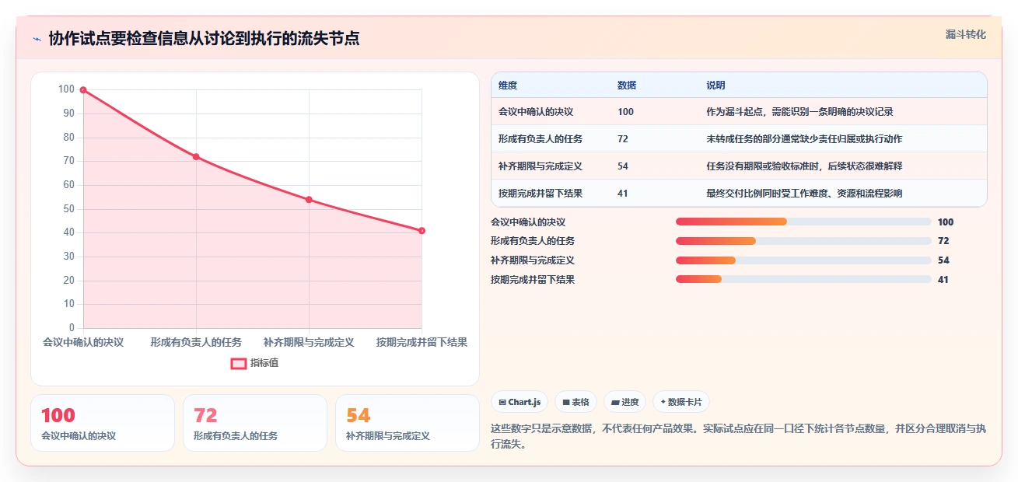Screen dimensions: 1018x482
Task: Click description 作为漏斗起点，需能识别一条明确的决议记录
Action: pyautogui.click(x=799, y=112)
